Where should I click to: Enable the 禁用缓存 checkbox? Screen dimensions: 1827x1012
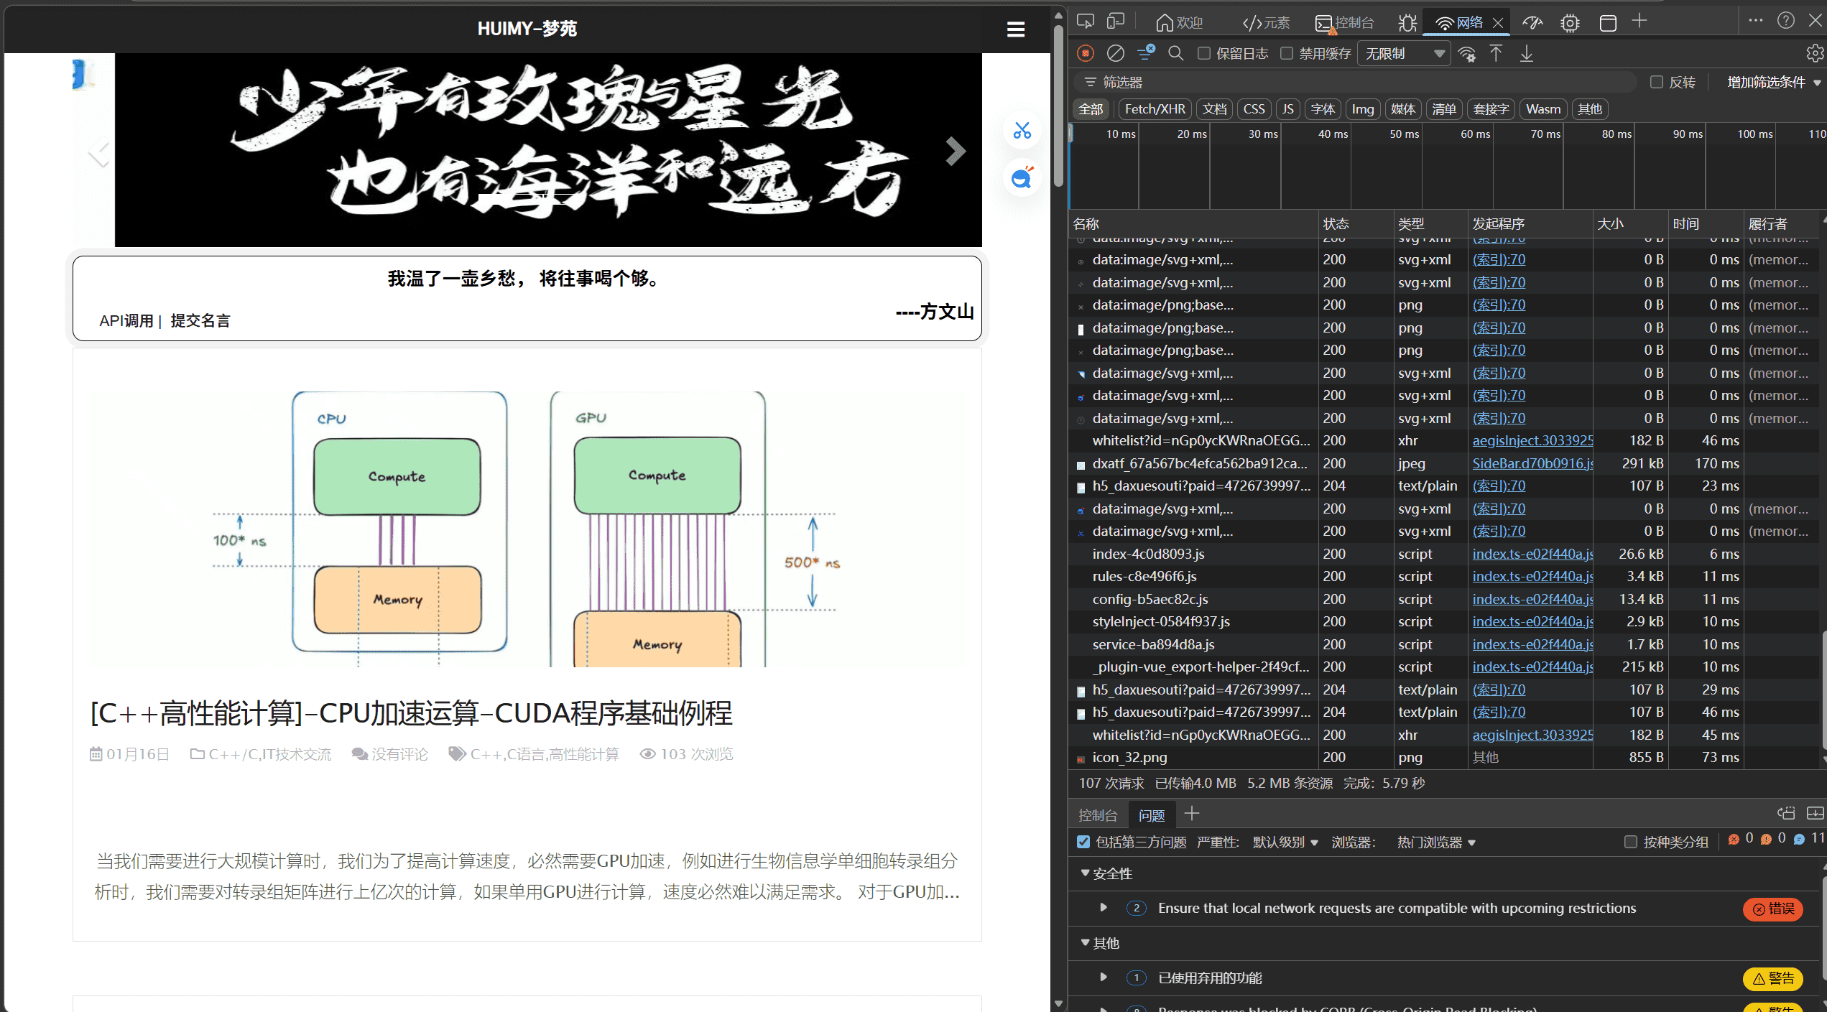coord(1287,53)
